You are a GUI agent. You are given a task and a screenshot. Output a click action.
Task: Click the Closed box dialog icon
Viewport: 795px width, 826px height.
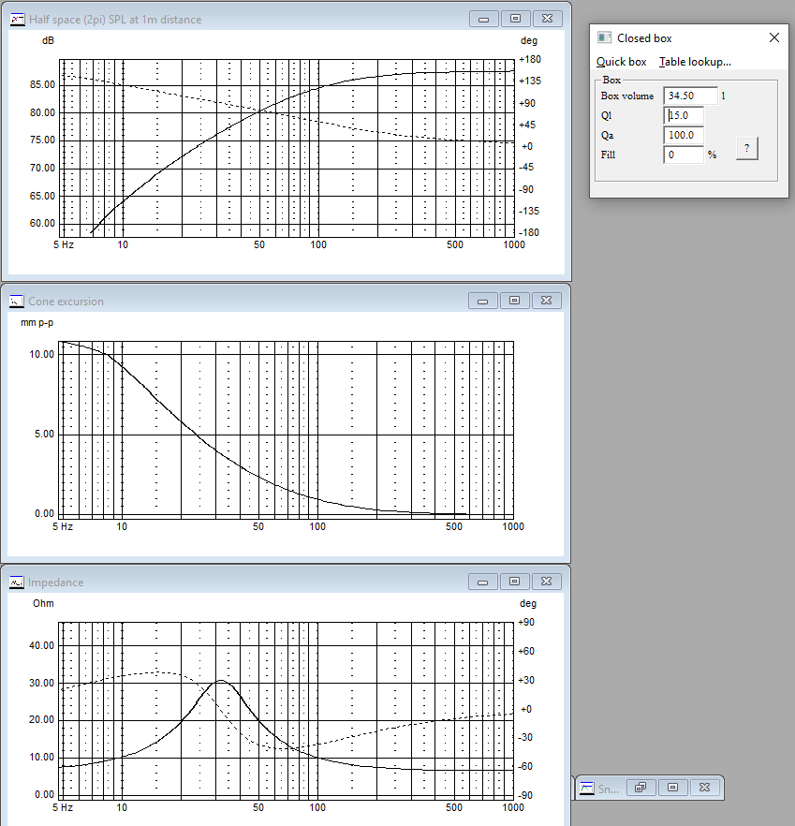pos(604,37)
